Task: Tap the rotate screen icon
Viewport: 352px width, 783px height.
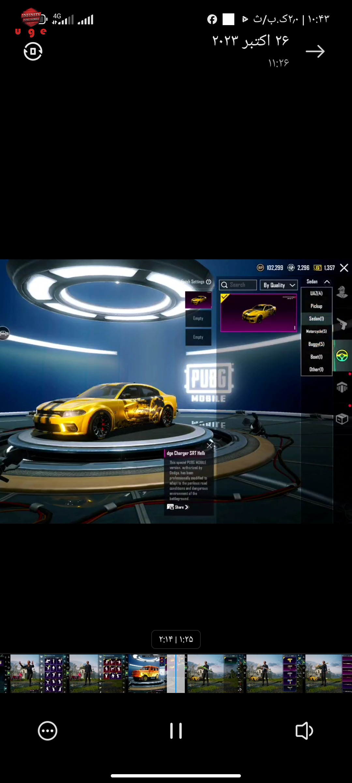Action: (33, 52)
